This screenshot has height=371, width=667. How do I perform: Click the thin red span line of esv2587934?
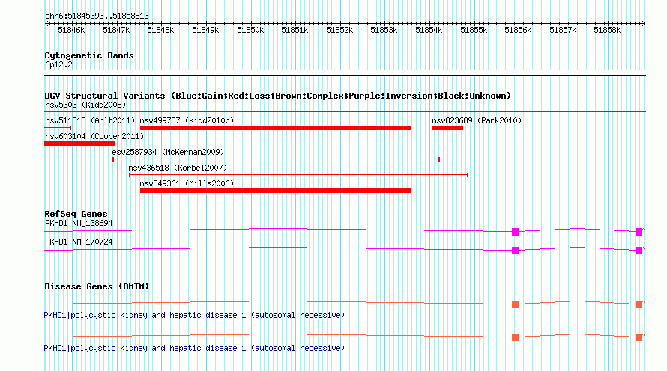(x=276, y=159)
